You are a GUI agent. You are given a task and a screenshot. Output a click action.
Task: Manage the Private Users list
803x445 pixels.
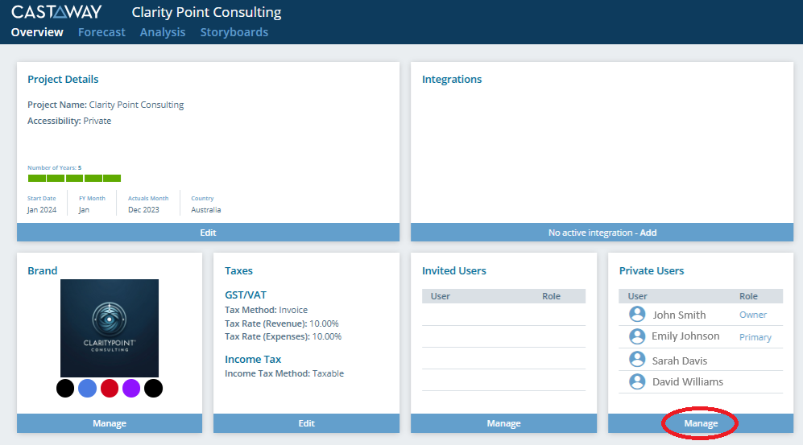pyautogui.click(x=701, y=423)
